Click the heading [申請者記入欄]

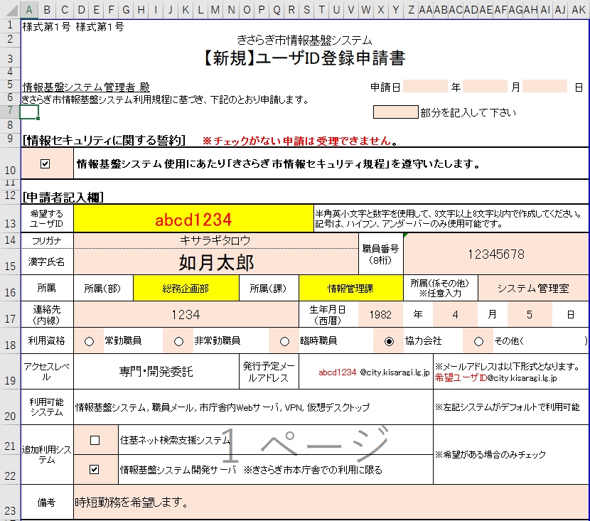click(63, 197)
